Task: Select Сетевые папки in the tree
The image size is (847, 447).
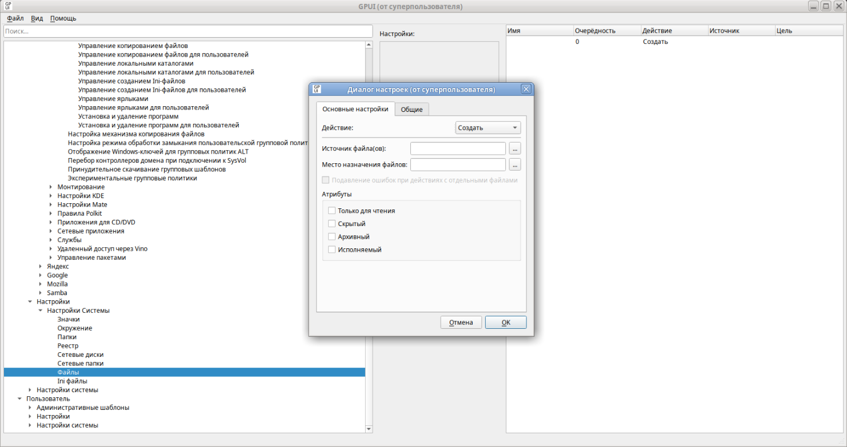Action: pos(81,364)
